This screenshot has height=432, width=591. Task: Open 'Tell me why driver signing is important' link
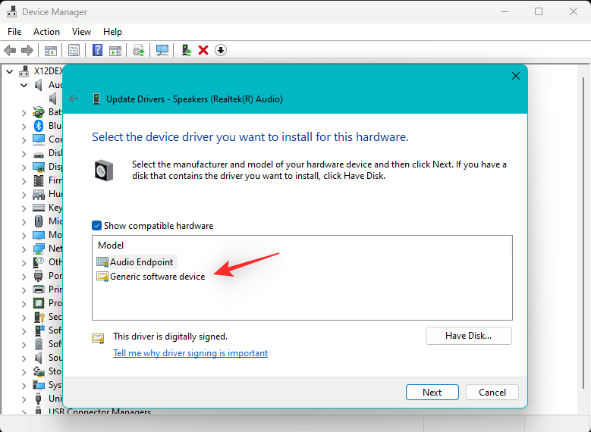tap(190, 353)
